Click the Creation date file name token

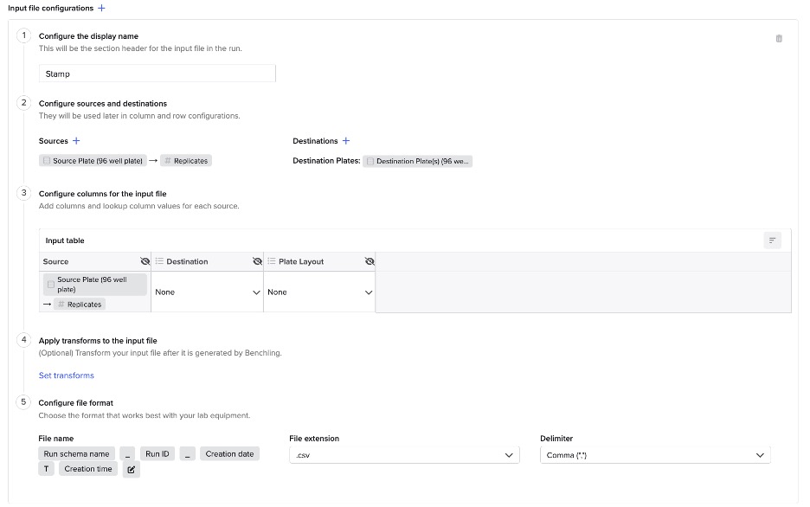pos(229,453)
